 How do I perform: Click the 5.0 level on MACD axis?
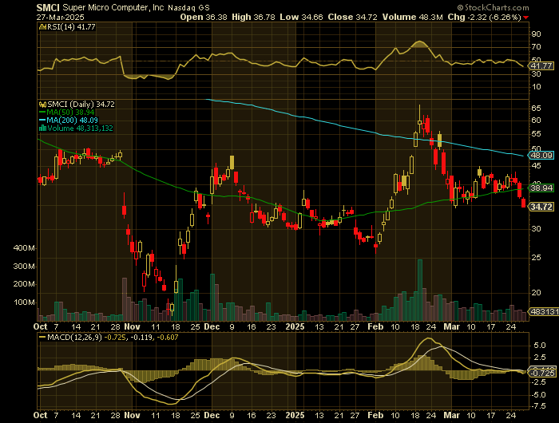(539, 346)
